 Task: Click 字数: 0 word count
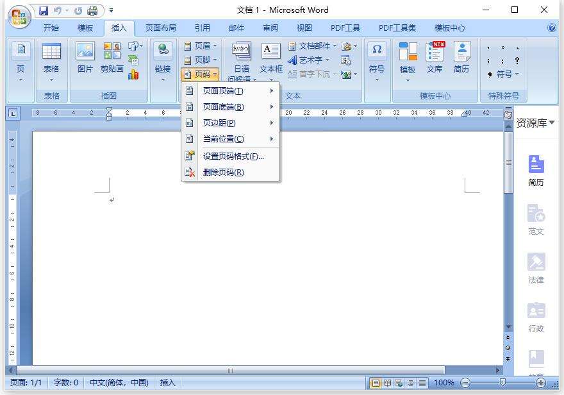66,382
